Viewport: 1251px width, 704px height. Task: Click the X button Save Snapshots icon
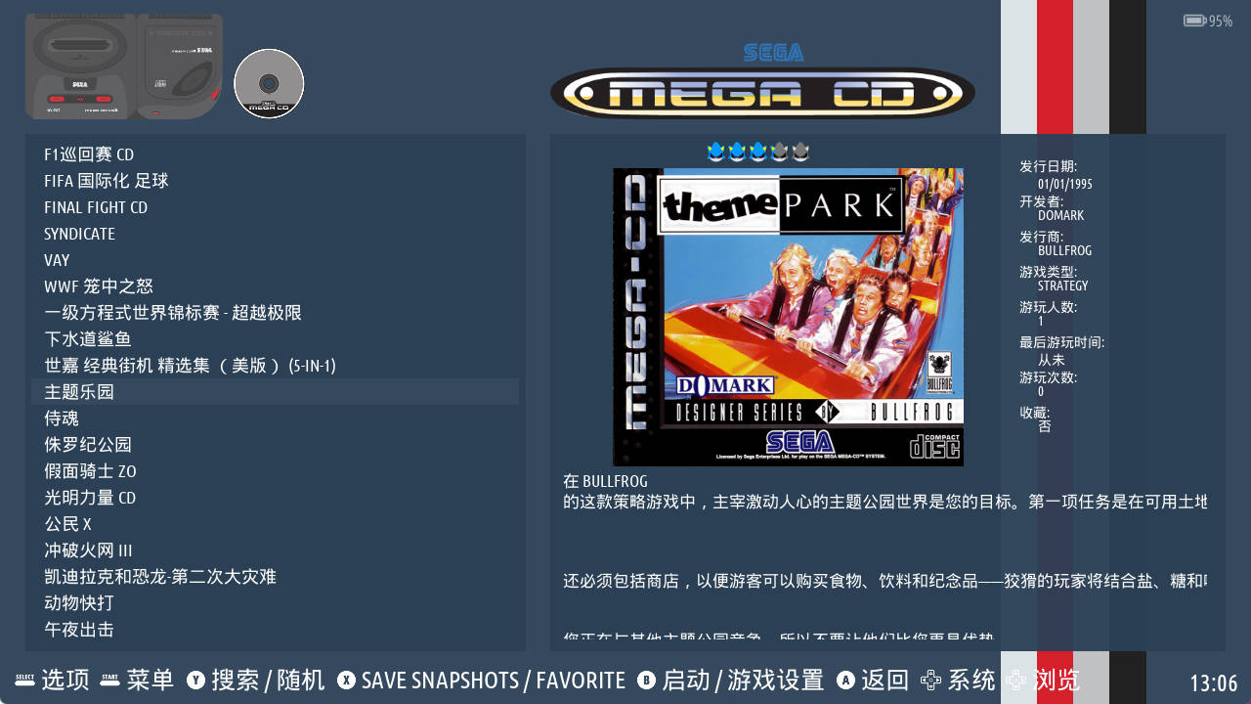(346, 680)
